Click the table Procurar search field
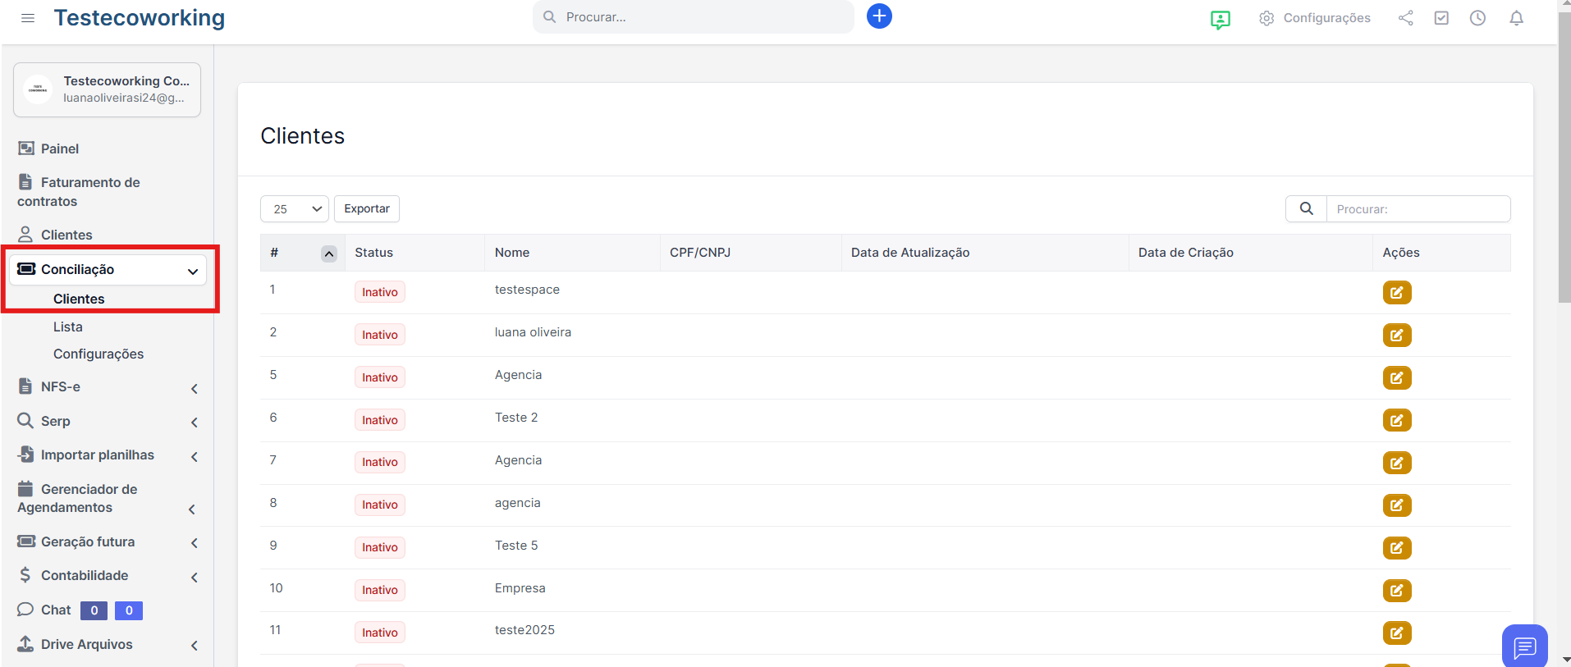 coord(1418,209)
